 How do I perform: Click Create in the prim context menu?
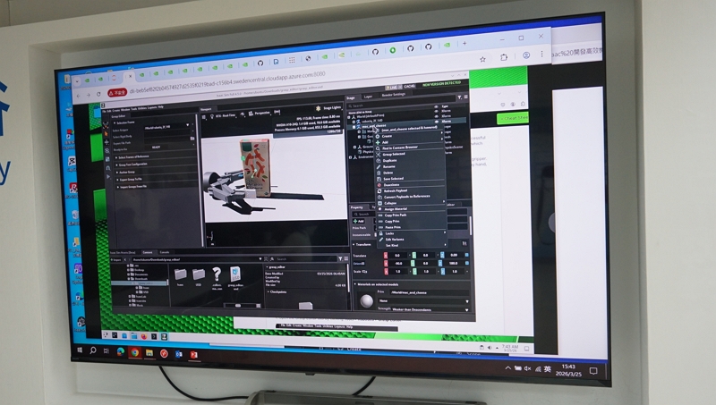(388, 136)
